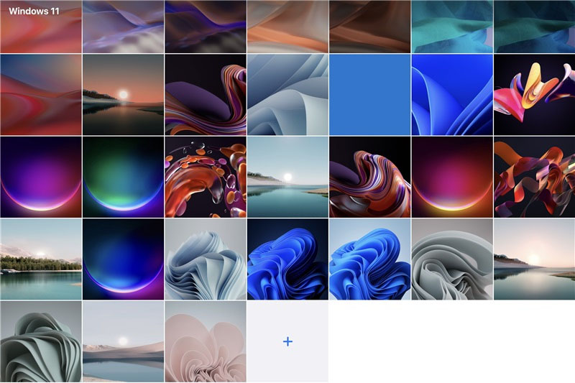Choose the bright blue folds wallpaper
The height and width of the screenshot is (383, 575).
452,95
